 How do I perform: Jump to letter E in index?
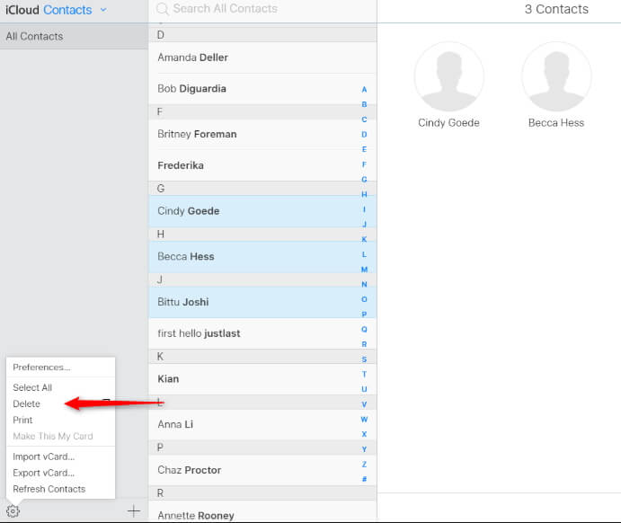coord(364,149)
